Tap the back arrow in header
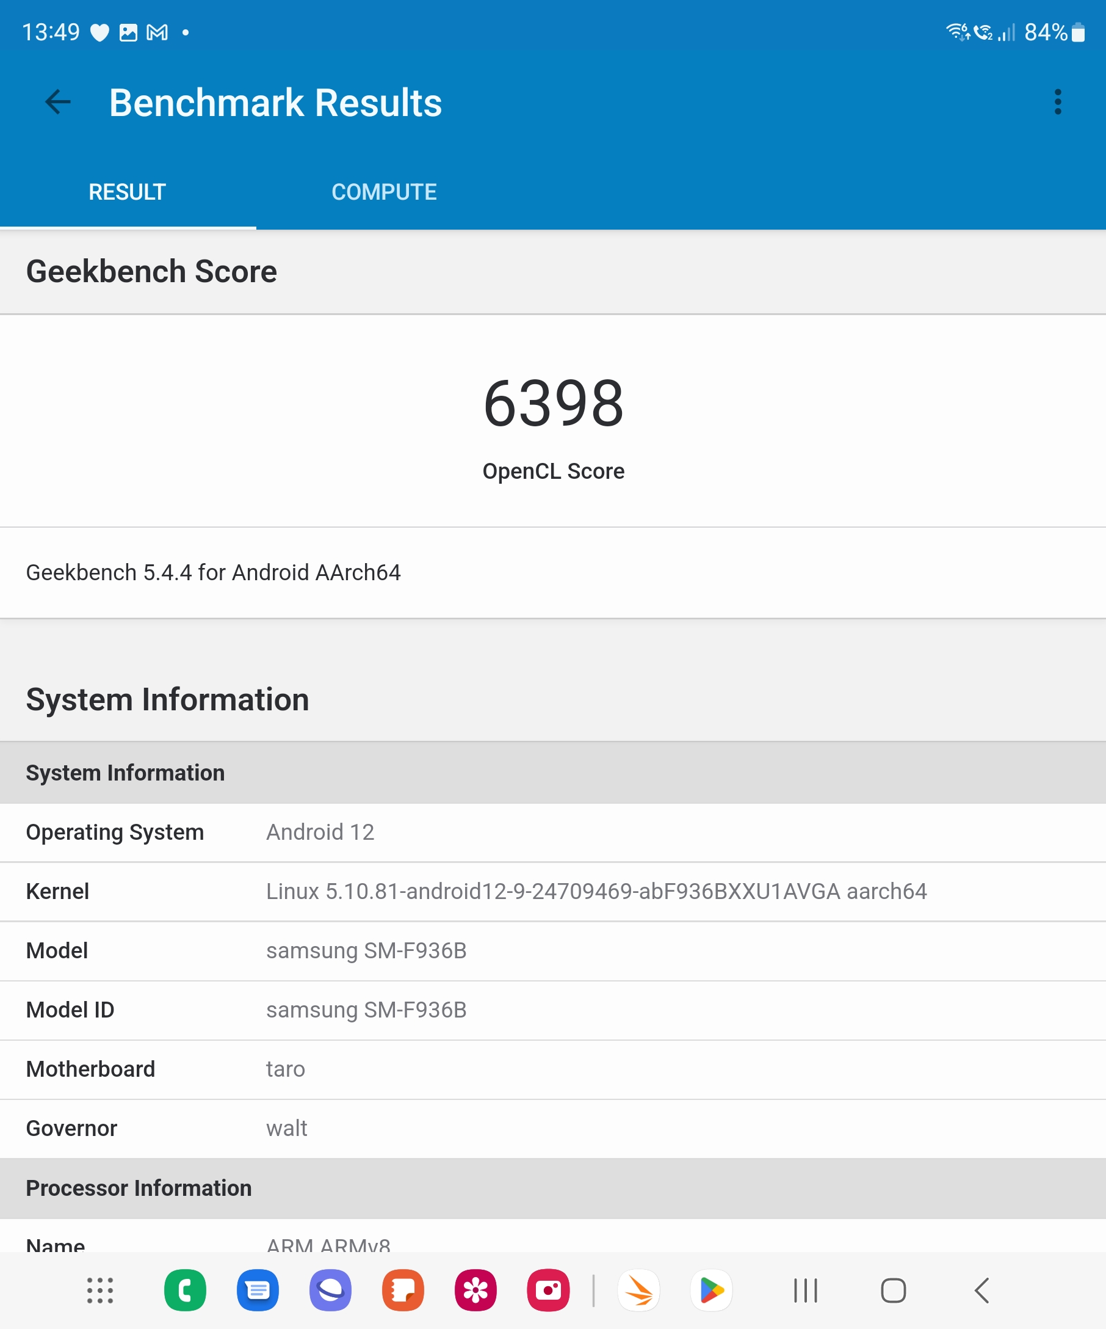The height and width of the screenshot is (1329, 1106). (58, 102)
